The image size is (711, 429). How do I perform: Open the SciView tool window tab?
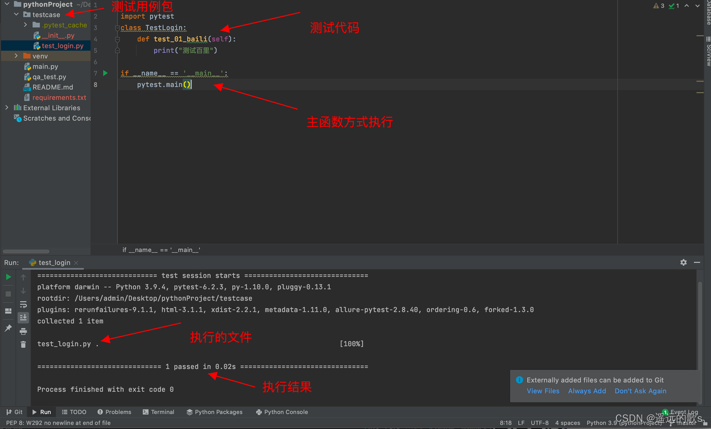708,52
